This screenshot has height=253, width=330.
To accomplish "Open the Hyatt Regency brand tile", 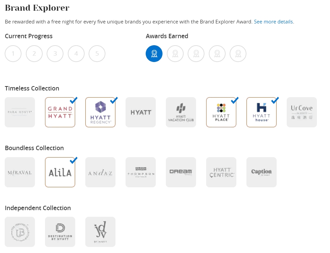I will (100, 112).
